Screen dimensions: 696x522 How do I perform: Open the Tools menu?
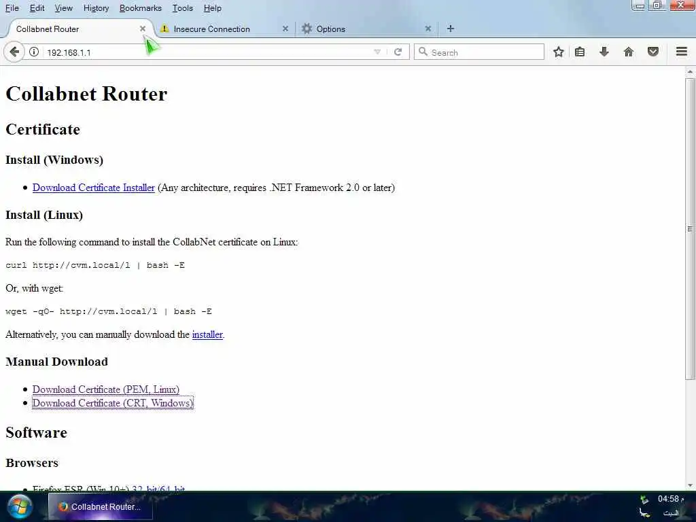pos(182,8)
